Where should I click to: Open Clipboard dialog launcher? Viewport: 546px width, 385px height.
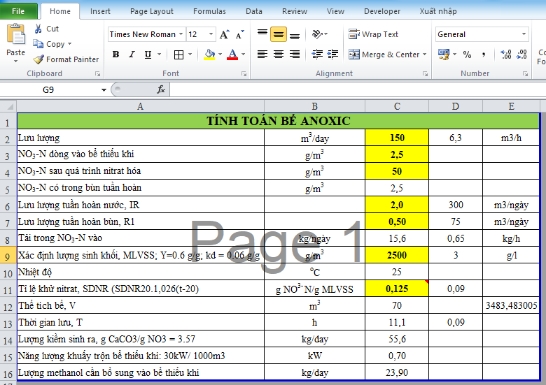click(97, 74)
